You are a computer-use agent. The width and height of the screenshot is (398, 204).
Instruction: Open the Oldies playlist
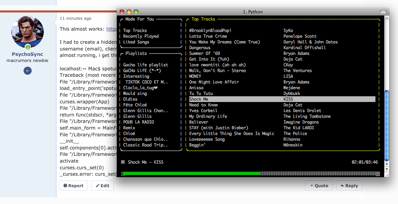(x=130, y=99)
